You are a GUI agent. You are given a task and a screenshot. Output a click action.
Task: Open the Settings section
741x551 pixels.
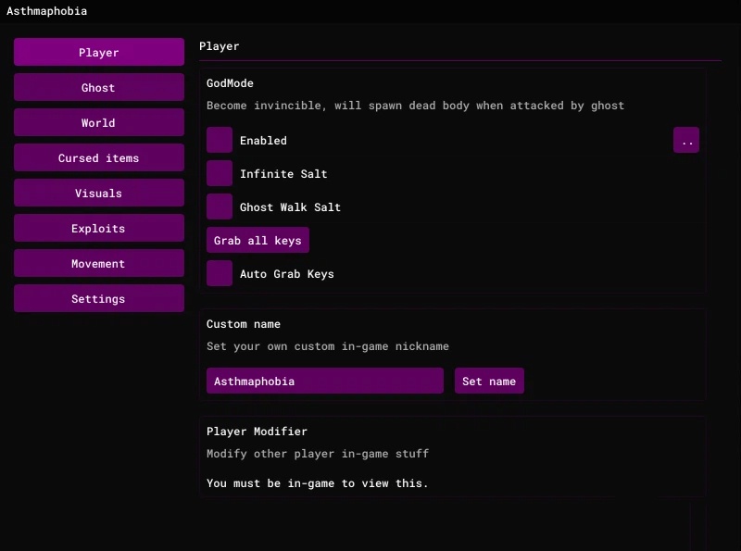coord(98,298)
